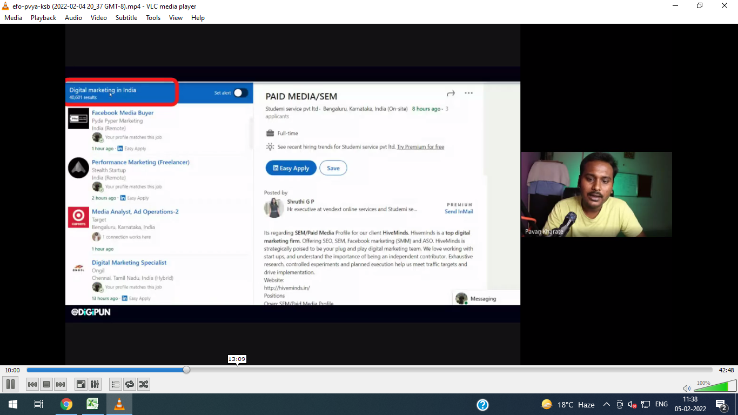Viewport: 738px width, 415px height.
Task: Open Task View from the taskbar
Action: (x=39, y=404)
